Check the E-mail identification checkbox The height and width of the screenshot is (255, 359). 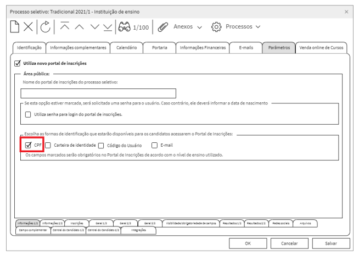click(x=155, y=146)
